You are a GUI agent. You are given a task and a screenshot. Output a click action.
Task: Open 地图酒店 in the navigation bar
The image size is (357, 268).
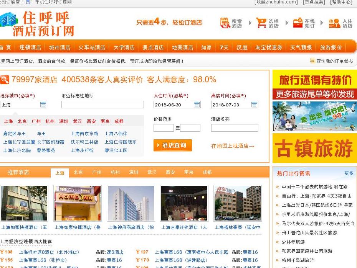pos(182,47)
